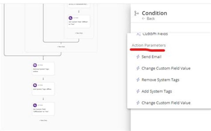
Task: Click purple icon on Remove System Tags node
Action: click(x=35, y=65)
